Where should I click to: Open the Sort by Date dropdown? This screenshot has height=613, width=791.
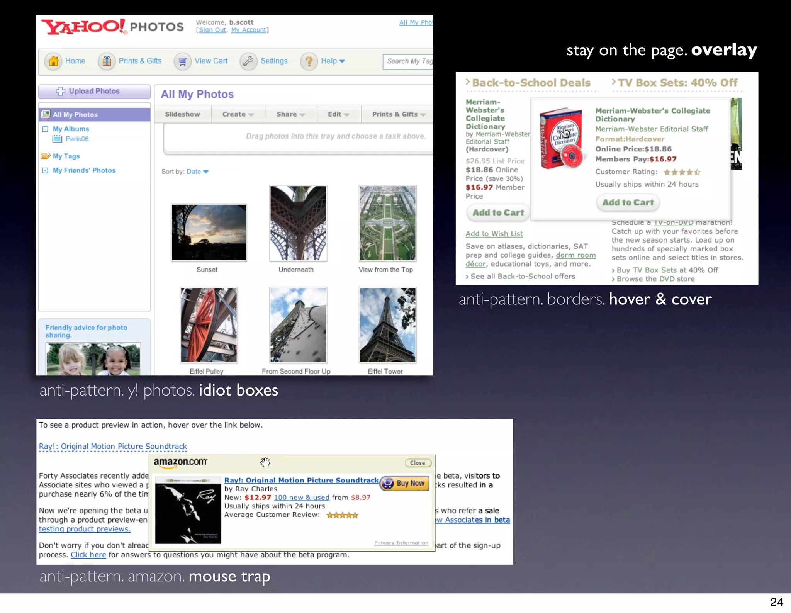(x=197, y=172)
